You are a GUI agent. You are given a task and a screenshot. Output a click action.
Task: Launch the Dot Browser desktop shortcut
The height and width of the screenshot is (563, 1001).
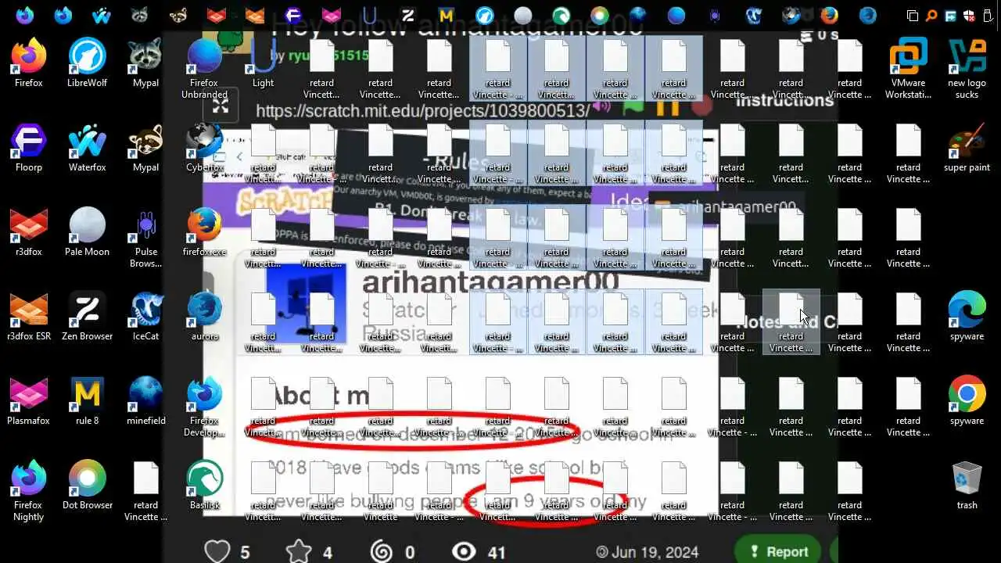click(x=87, y=485)
